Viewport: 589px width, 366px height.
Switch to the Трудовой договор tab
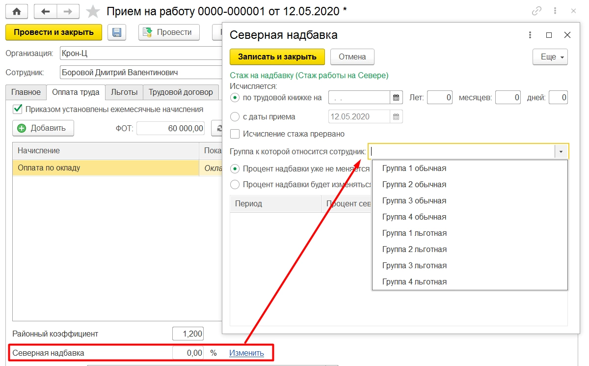(x=181, y=92)
